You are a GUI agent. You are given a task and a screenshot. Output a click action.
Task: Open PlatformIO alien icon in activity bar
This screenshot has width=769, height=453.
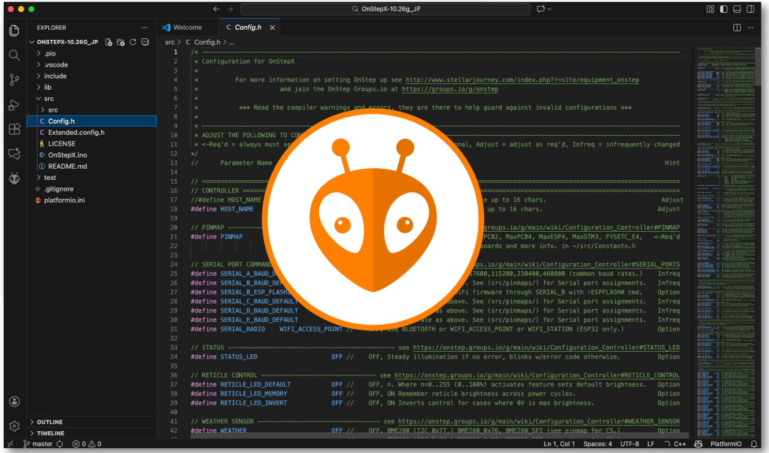pyautogui.click(x=14, y=178)
